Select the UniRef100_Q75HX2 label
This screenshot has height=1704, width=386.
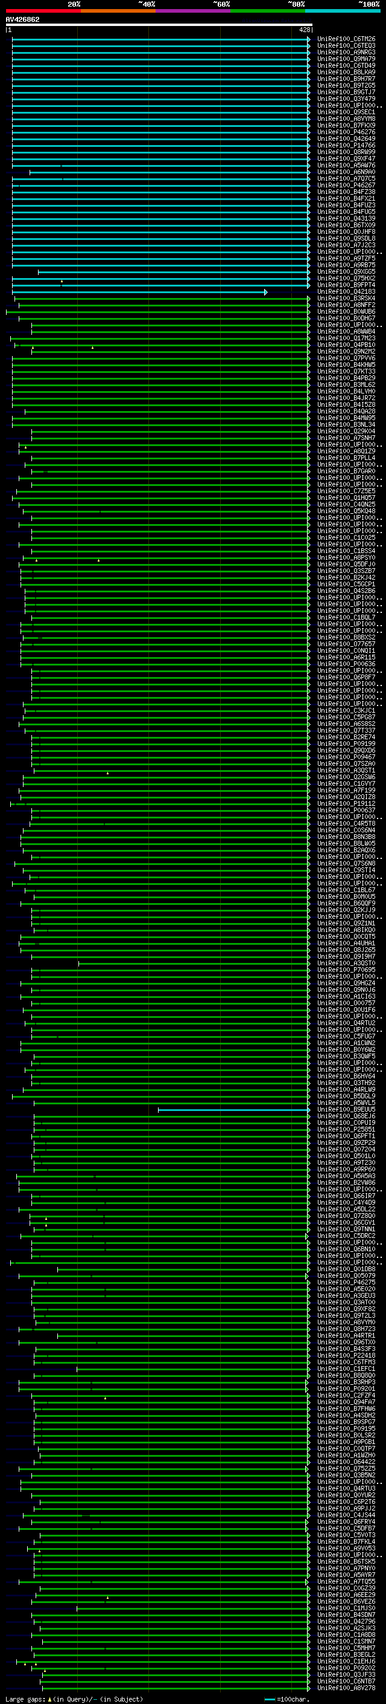(x=346, y=279)
